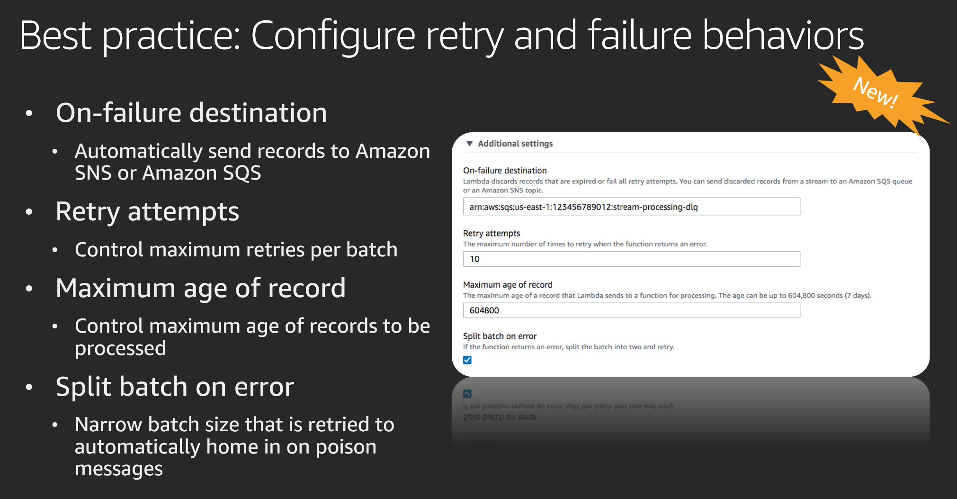Click the On-failure destination field label
Screen dimensions: 957x499
[505, 171]
